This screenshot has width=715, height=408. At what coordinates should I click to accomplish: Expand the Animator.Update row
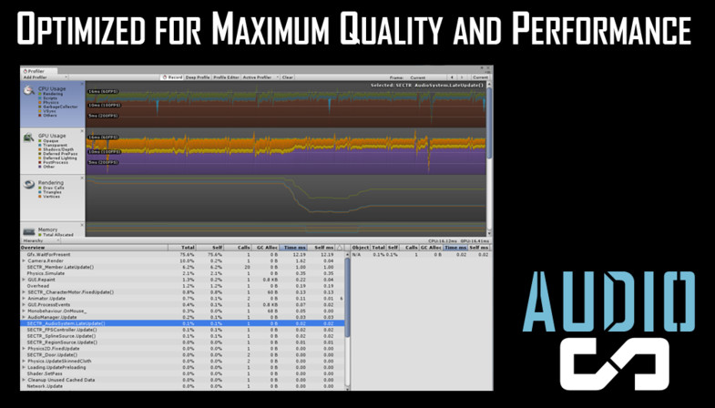pos(24,299)
